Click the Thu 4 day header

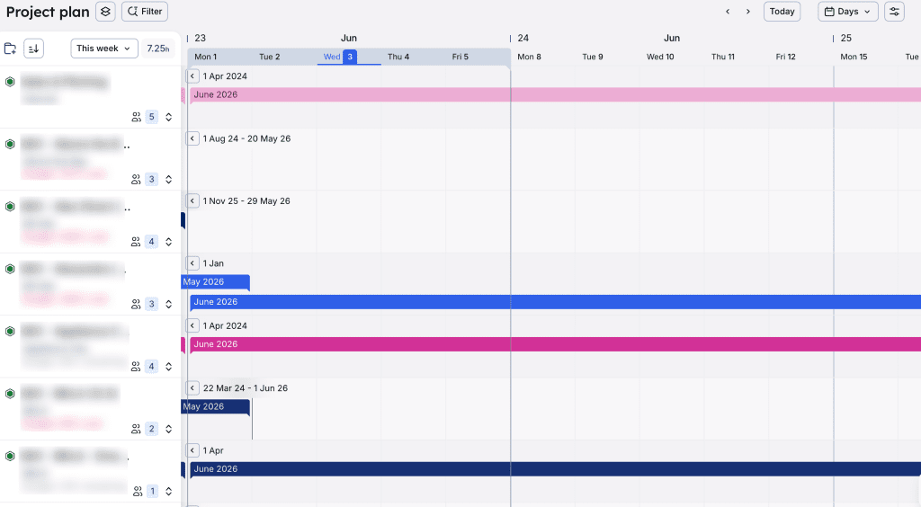(x=398, y=57)
